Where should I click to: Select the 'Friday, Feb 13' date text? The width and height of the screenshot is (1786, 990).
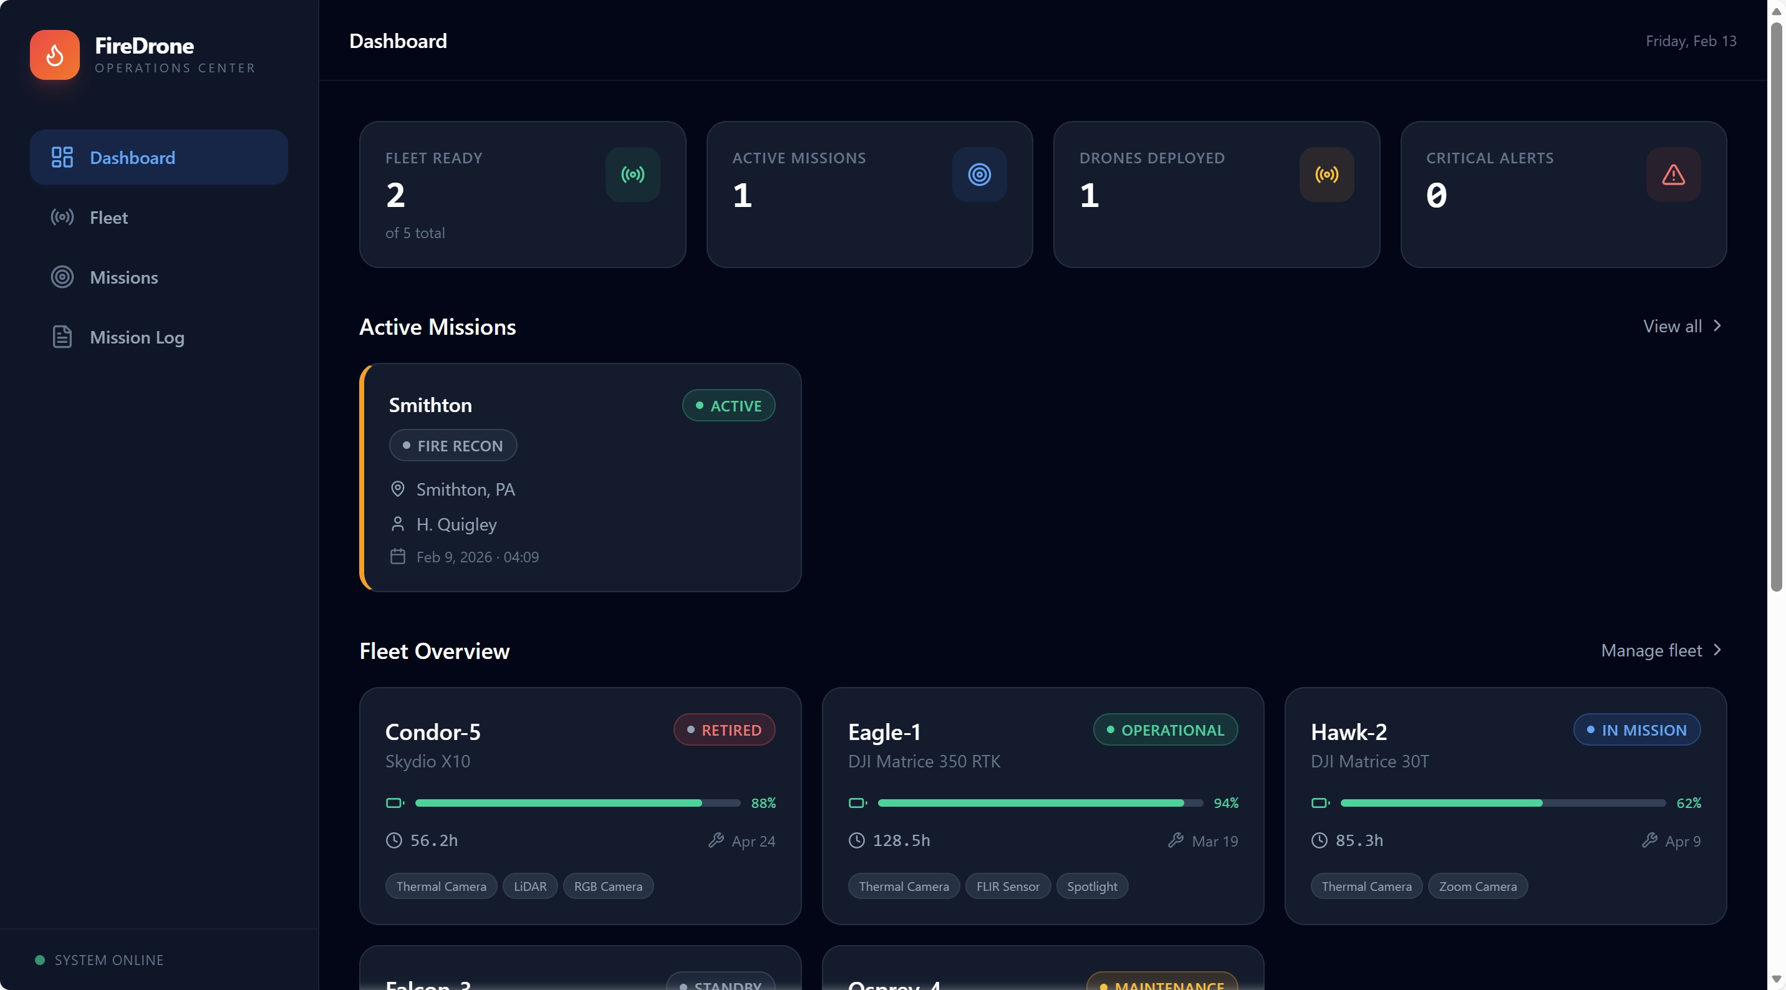click(1691, 41)
